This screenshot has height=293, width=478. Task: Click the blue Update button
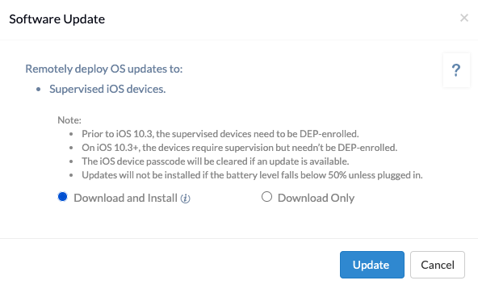(x=372, y=265)
